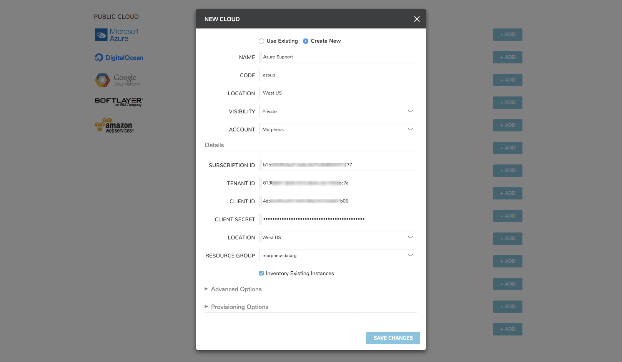Click the Amazon Web Services logo

(x=115, y=126)
